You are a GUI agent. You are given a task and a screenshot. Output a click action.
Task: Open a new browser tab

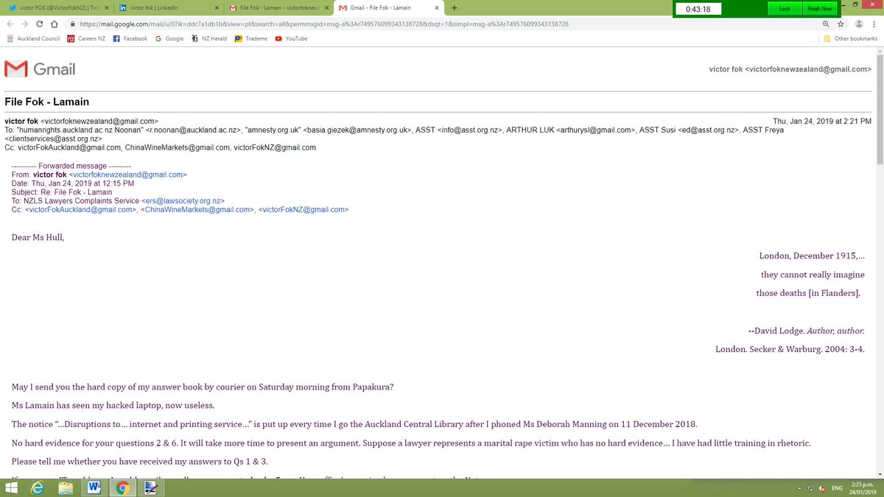(454, 8)
